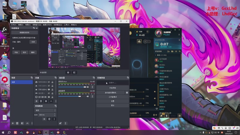Open transitions three-dot menu
The image size is (240, 135).
(x=54, y=119)
